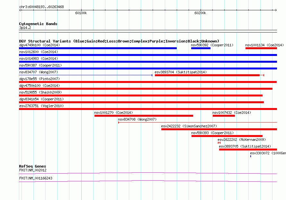Image resolution: width=286 pixels, height=200 pixels.
Task: Click the dgv4749n100 (Coe2014) label
Action: pyautogui.click(x=40, y=45)
